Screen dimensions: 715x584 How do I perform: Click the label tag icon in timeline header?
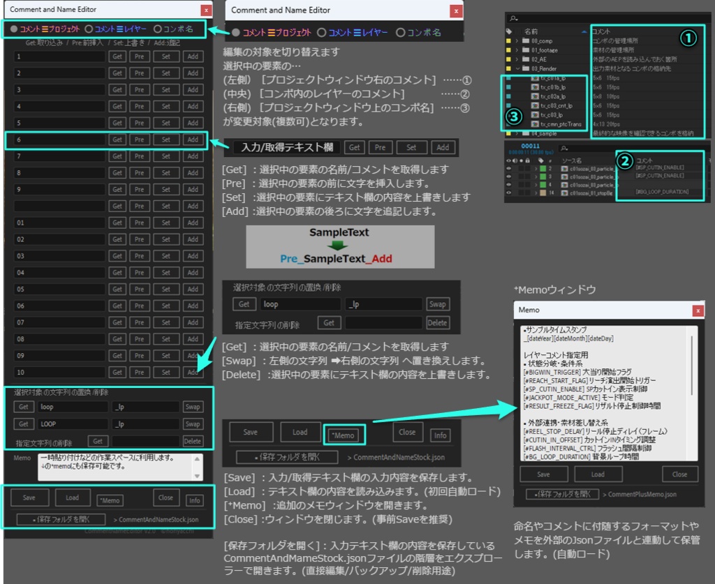tap(541, 160)
